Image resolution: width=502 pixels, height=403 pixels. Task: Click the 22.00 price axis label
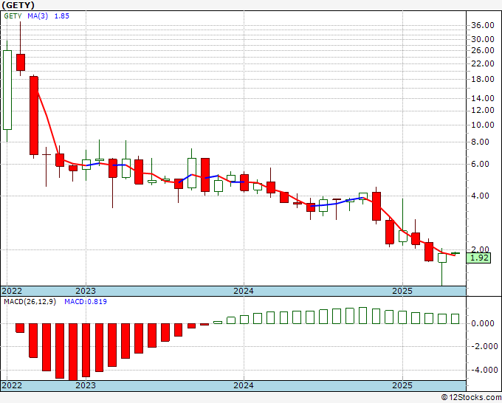[x=483, y=63]
